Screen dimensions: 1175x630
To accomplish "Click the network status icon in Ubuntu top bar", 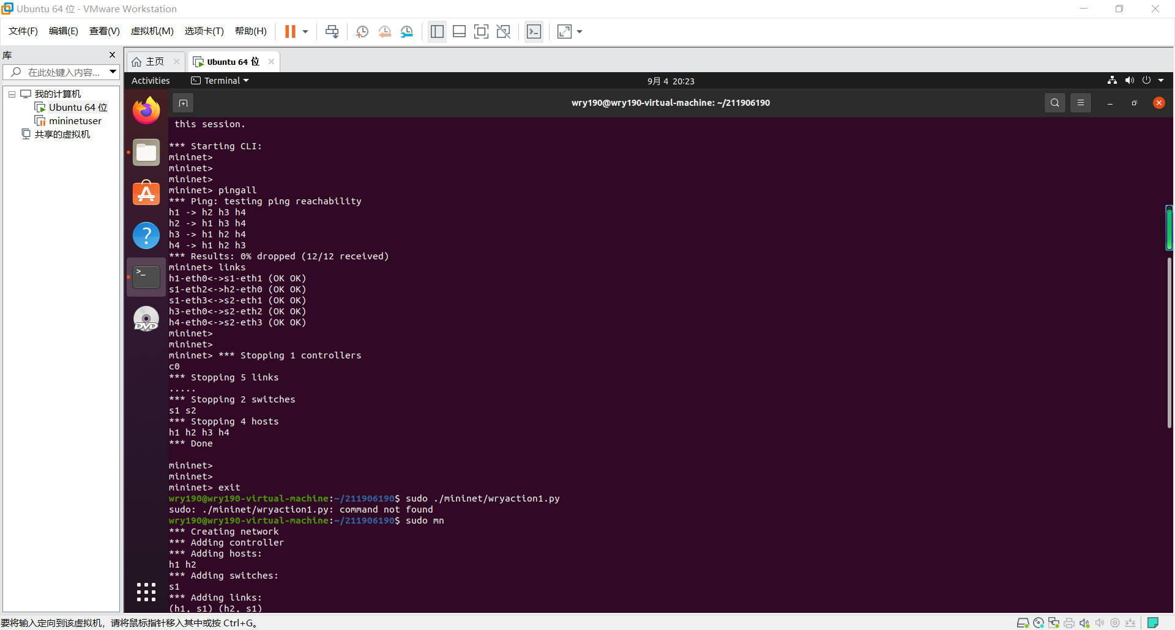I will [1112, 80].
